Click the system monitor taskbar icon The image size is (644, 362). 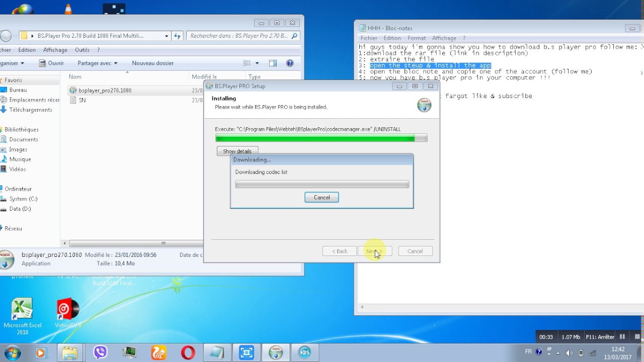(129, 353)
